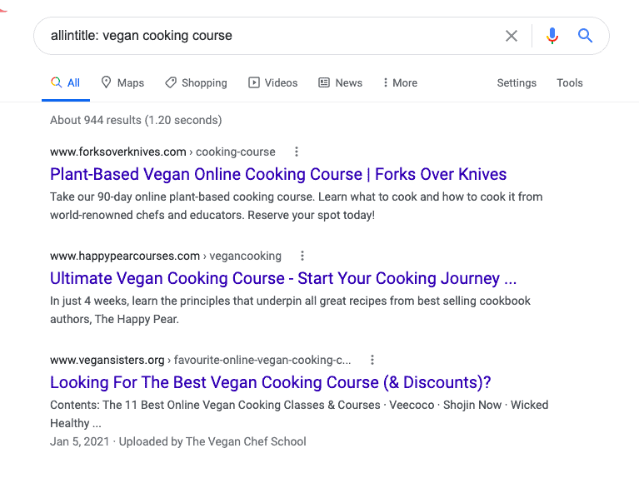
Task: Open the Videos results tab
Action: 273,82
